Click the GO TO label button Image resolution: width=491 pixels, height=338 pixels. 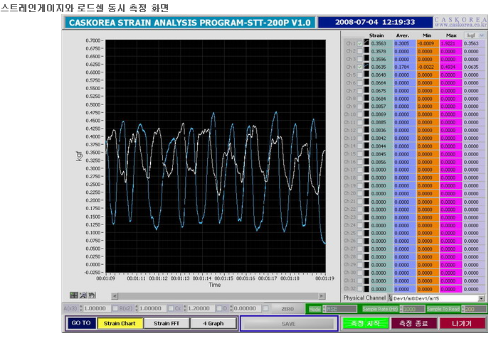[x=81, y=323]
